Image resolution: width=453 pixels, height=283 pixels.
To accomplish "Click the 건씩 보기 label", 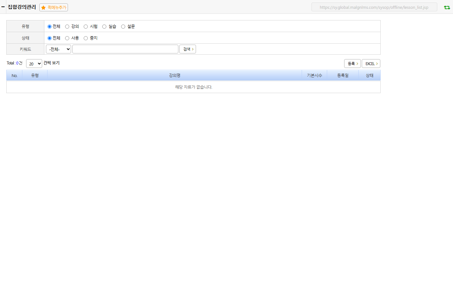I will coord(52,63).
